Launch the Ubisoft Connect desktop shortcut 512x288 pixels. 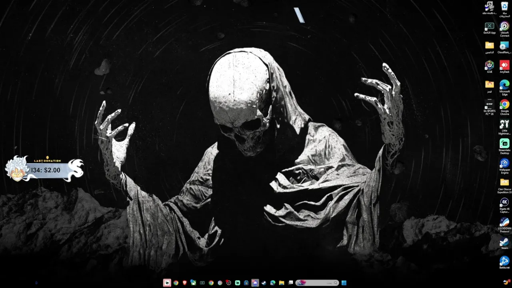pyautogui.click(x=504, y=29)
